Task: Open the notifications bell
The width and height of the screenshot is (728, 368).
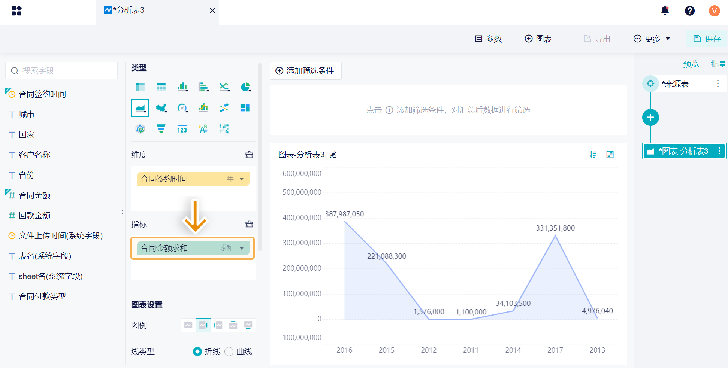Action: [x=665, y=10]
